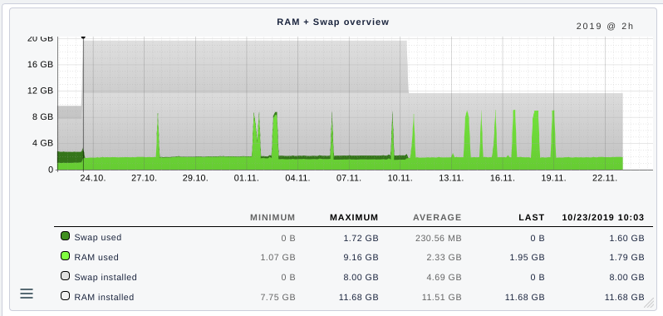Click the 29.10. date axis label
The image size is (663, 316).
195,178
